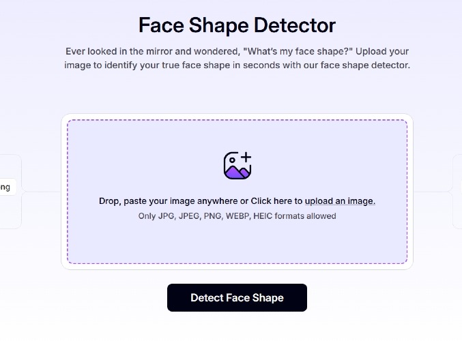Image resolution: width=462 pixels, height=341 pixels.
Task: Click the plus sign on the image icon
Action: pyautogui.click(x=246, y=158)
